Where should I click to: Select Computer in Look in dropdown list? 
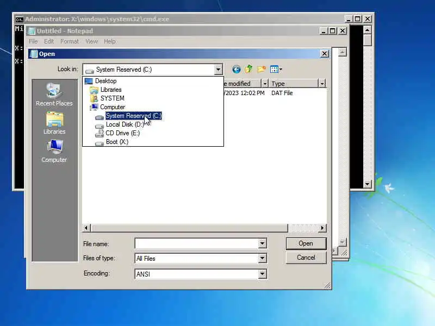[x=113, y=107]
